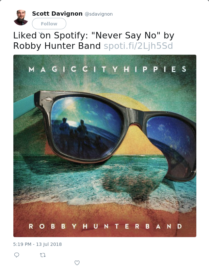Like the tweet with the heart icon
The height and width of the screenshot is (268, 209).
pos(77,263)
